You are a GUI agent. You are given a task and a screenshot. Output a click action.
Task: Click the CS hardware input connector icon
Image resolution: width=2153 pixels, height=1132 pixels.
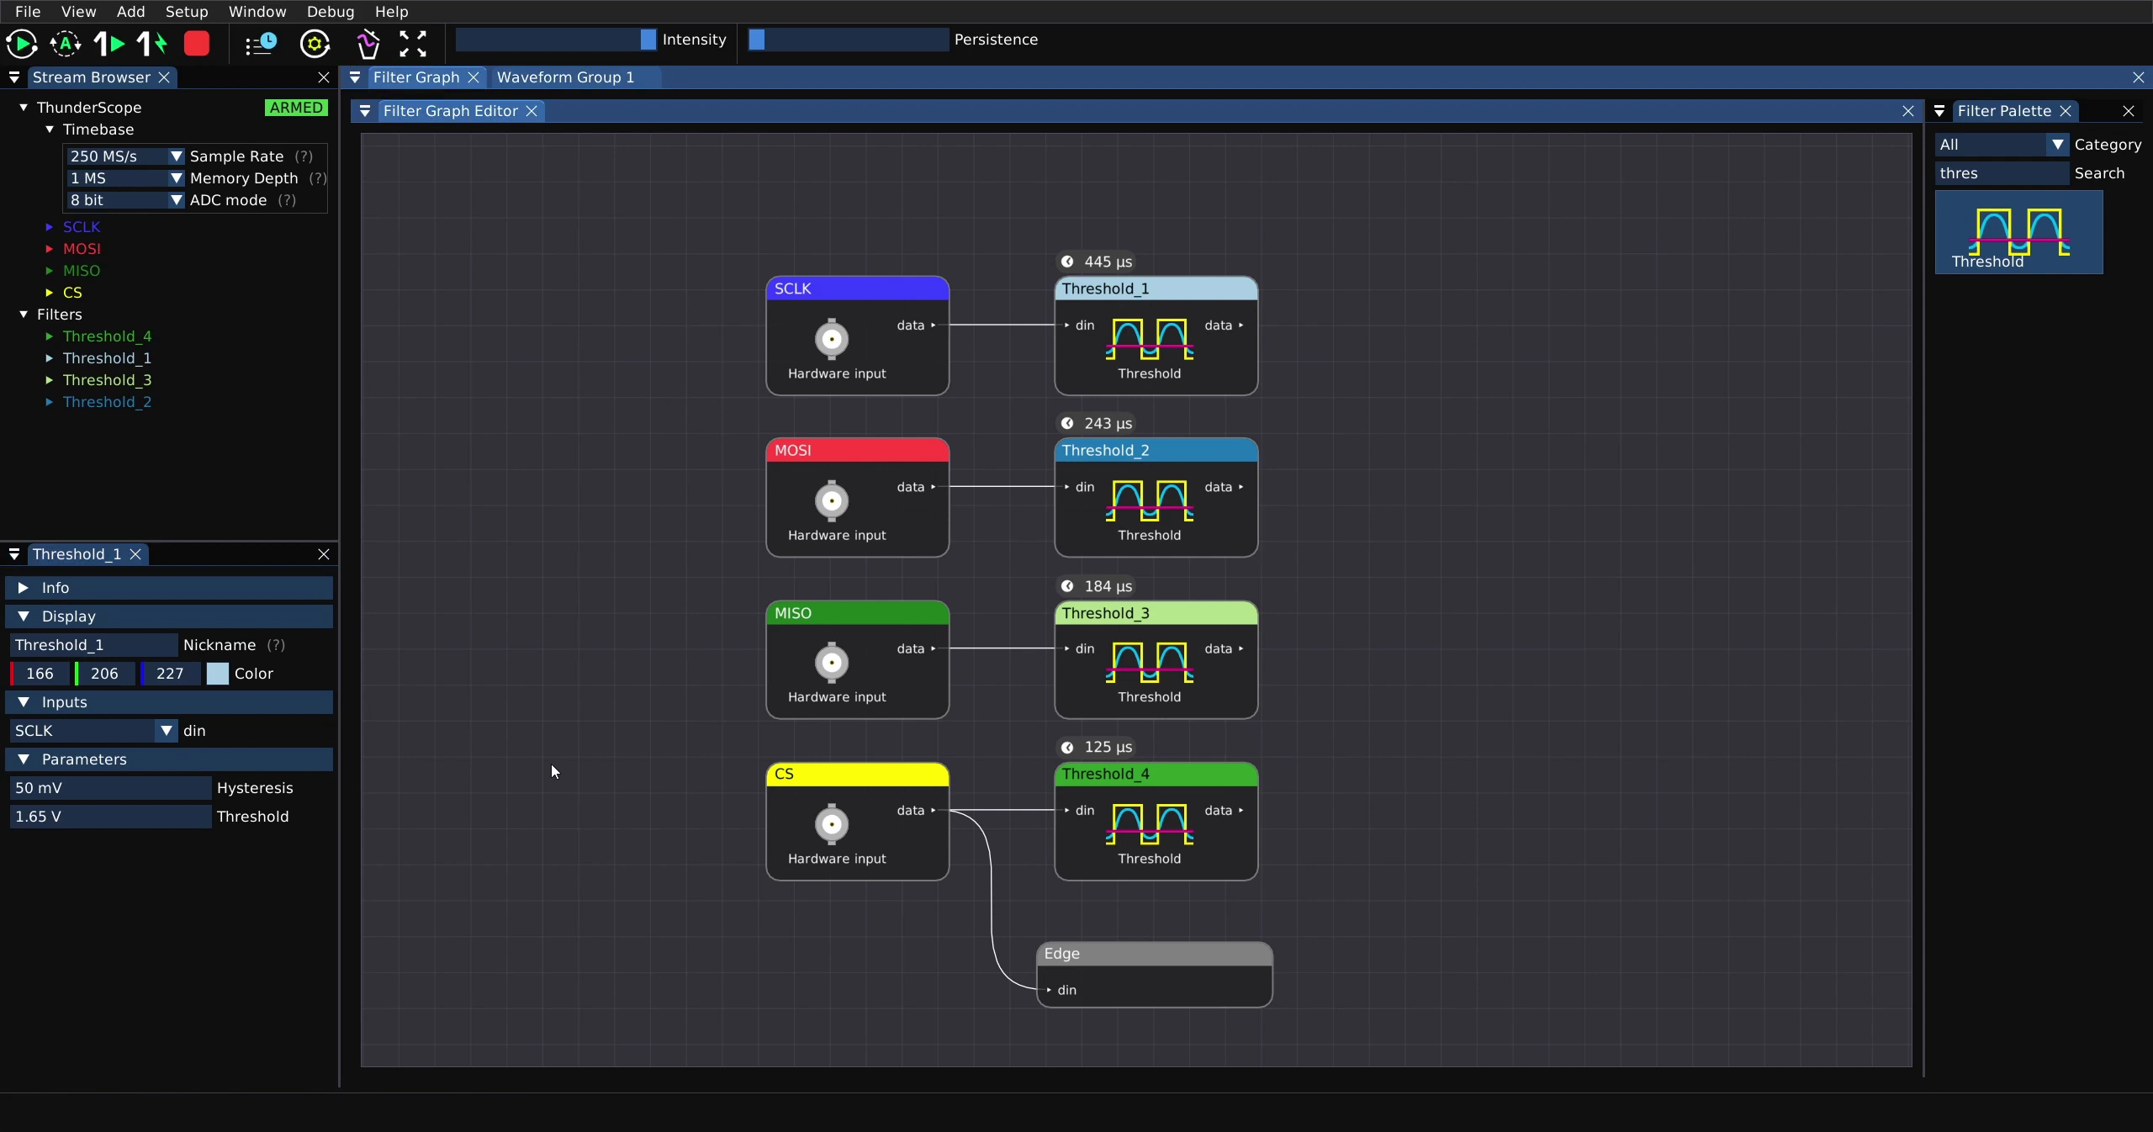832,824
